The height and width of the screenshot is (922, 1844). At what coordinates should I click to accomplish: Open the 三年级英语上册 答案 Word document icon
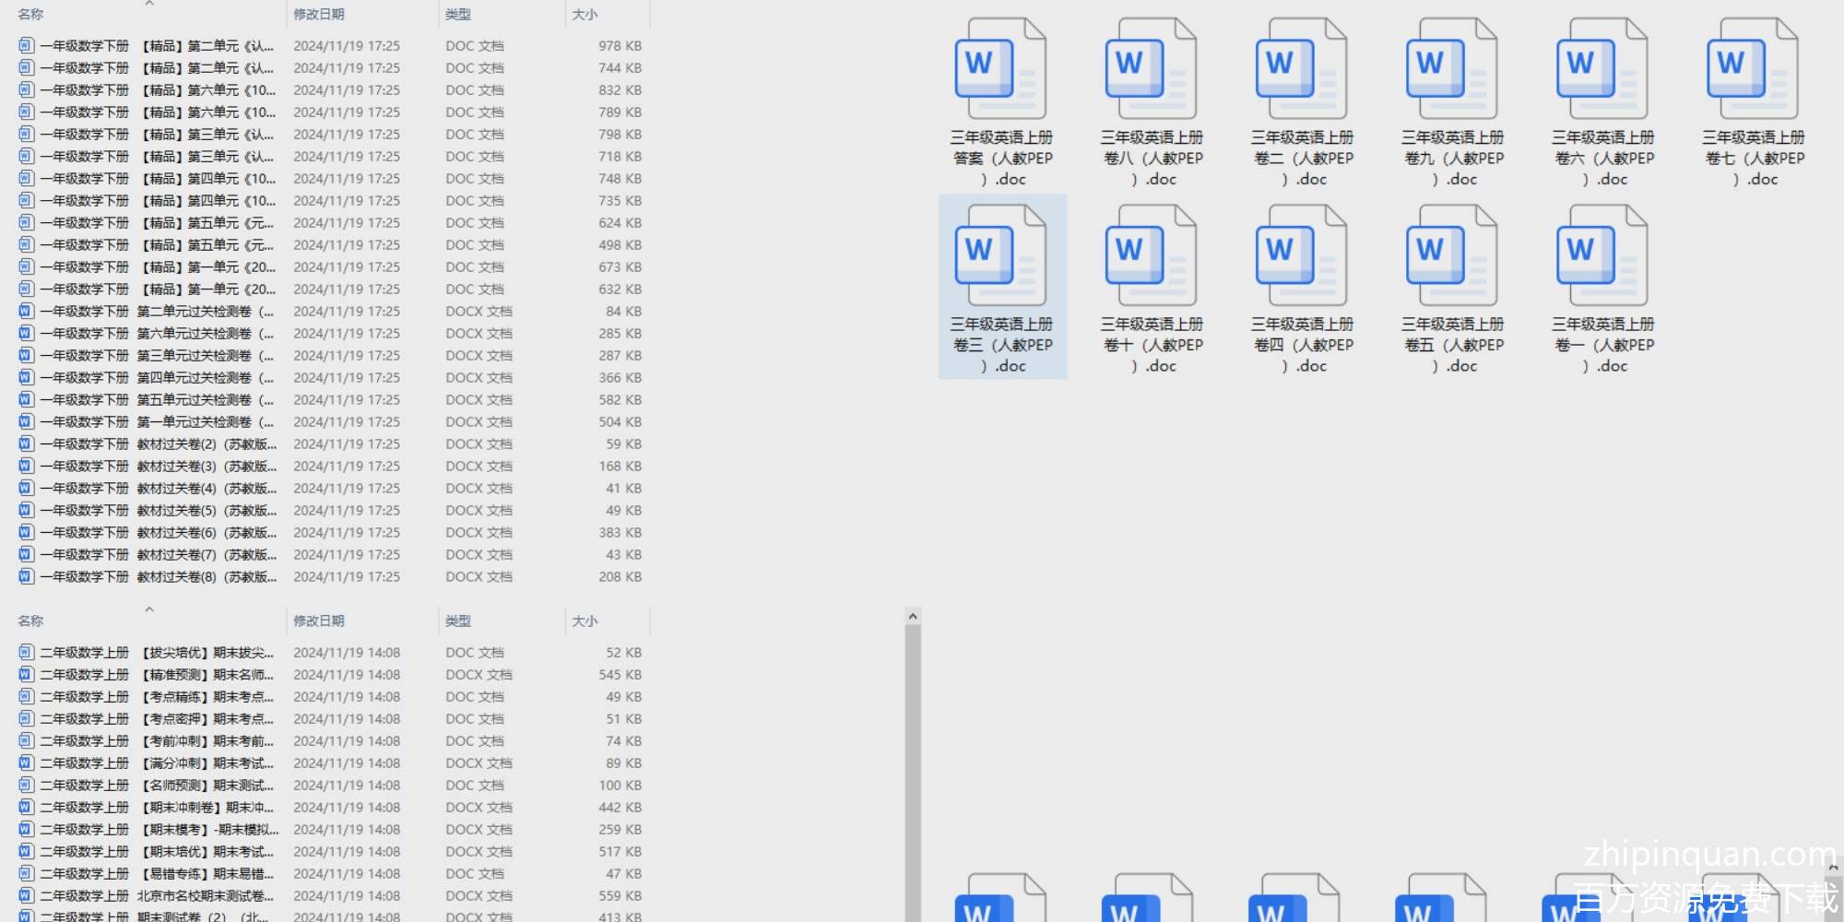(1001, 70)
